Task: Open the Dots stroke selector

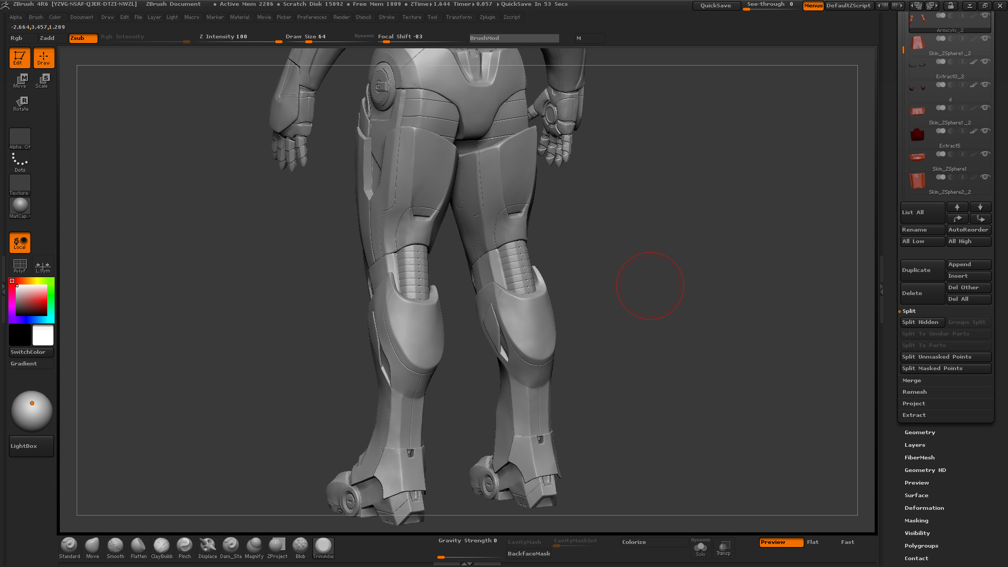Action: pos(20,162)
